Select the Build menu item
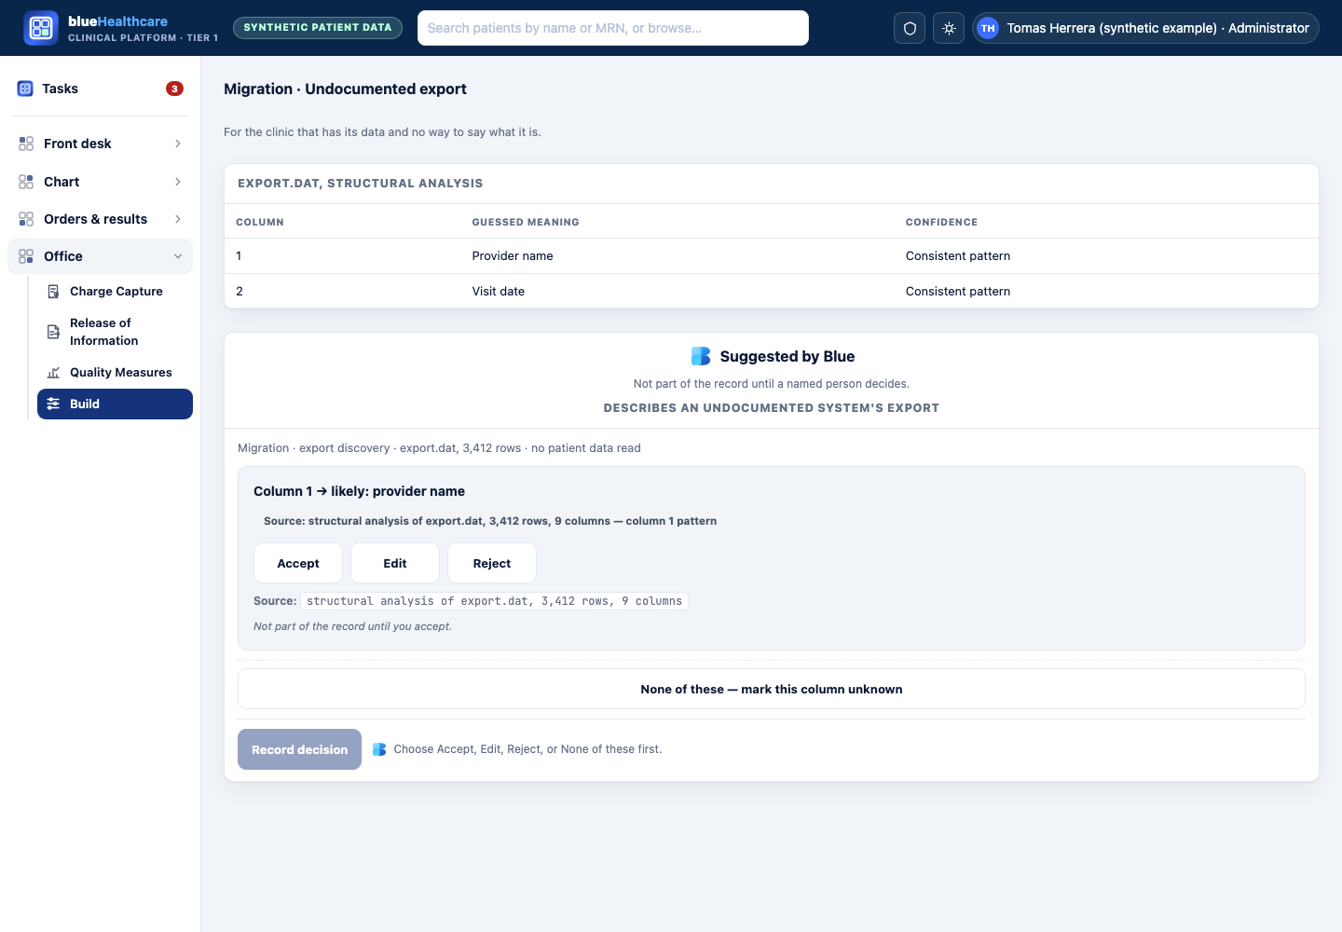The image size is (1342, 932). (x=115, y=404)
